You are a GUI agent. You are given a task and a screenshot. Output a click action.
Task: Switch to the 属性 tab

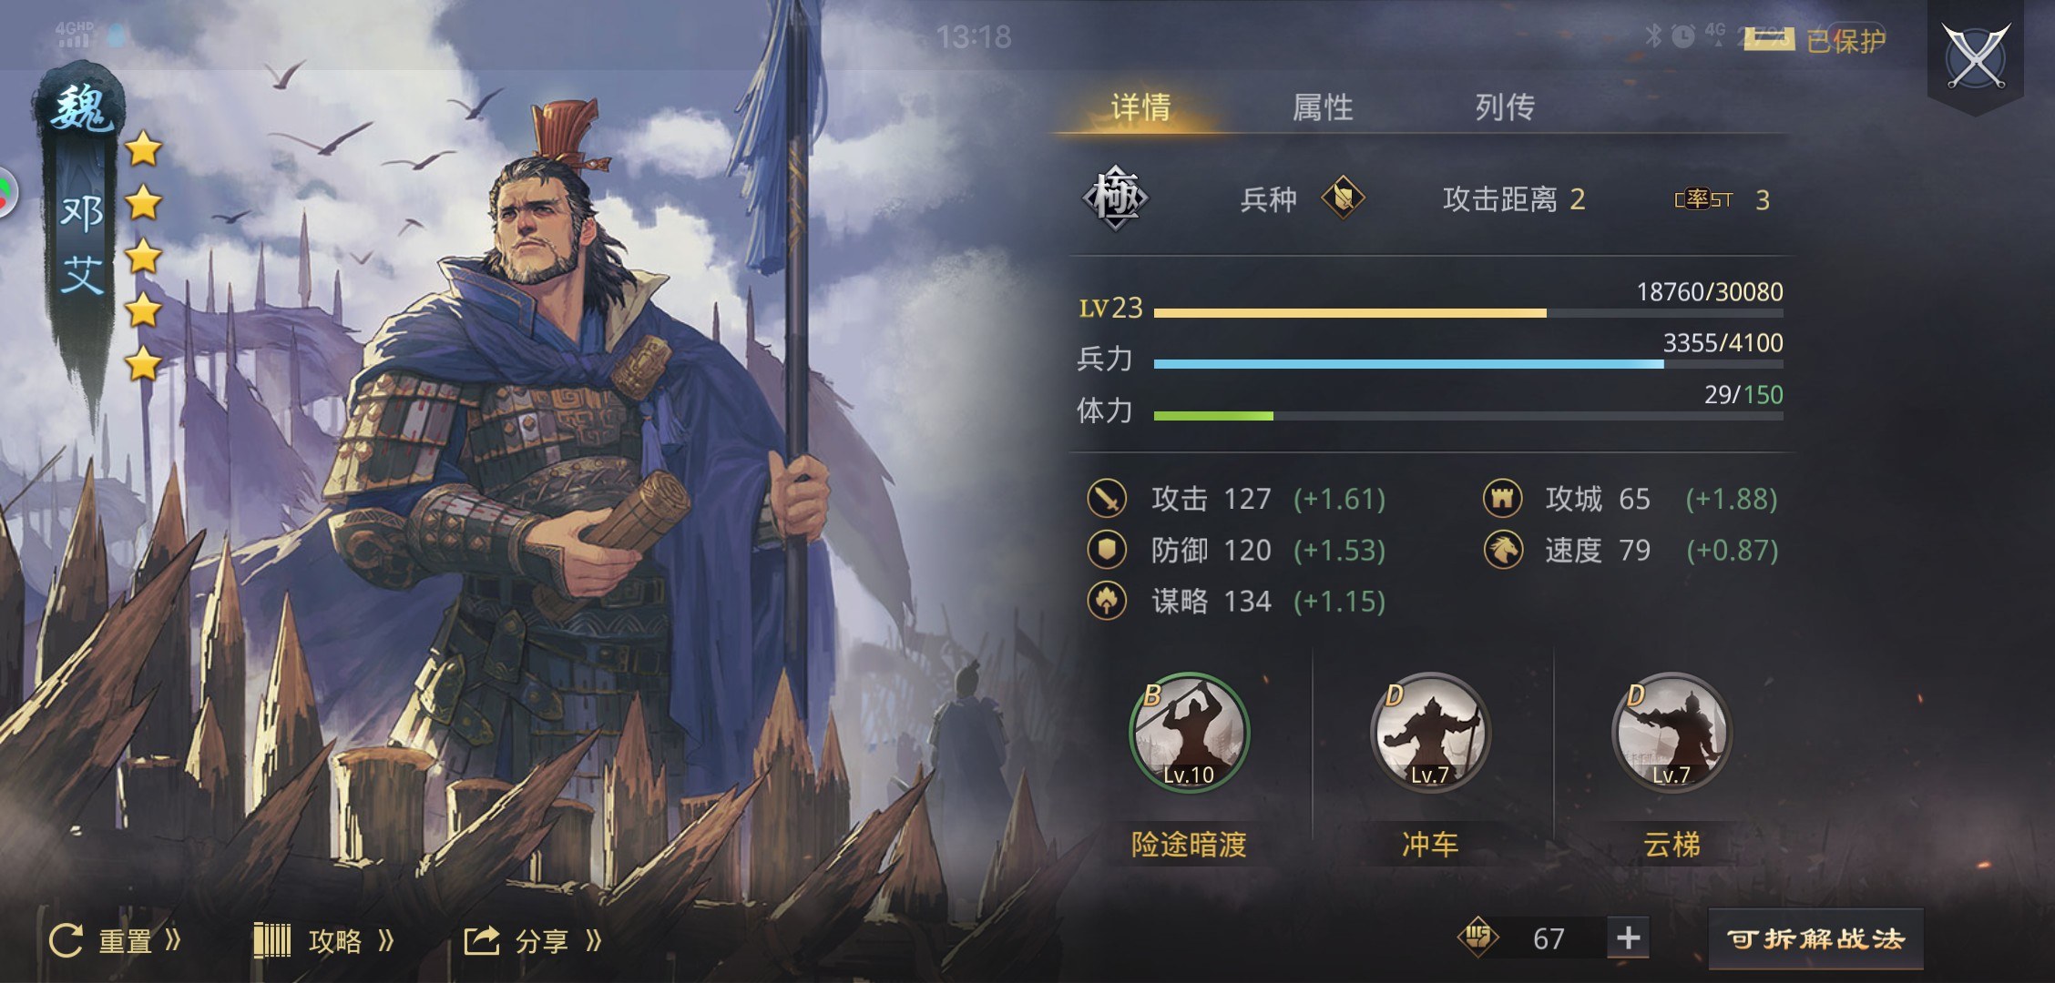1323,107
